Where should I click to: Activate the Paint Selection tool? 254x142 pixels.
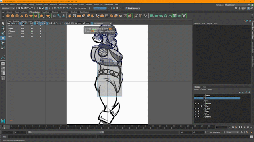click(x=3, y=33)
